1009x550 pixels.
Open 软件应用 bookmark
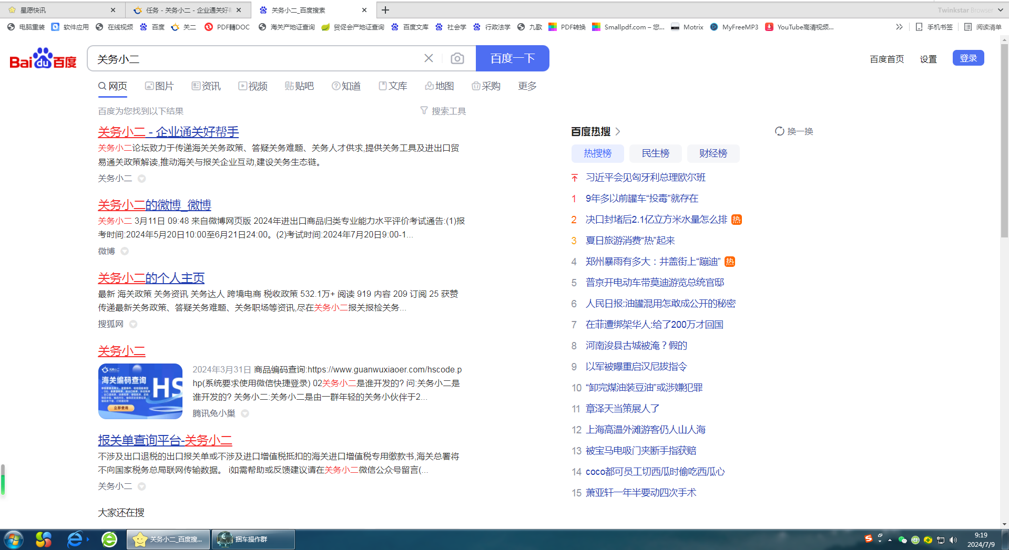[x=70, y=27]
